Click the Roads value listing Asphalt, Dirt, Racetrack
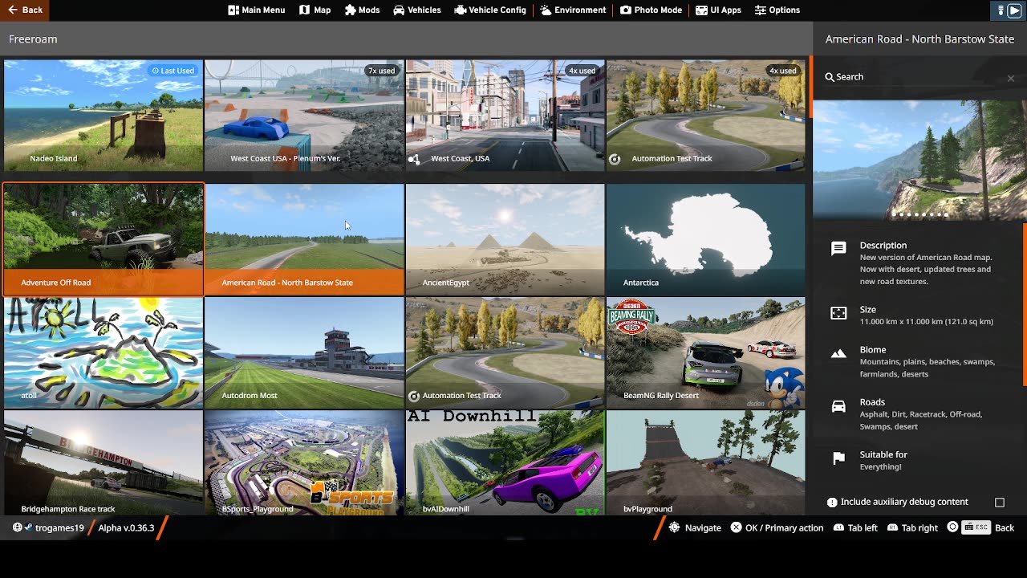This screenshot has width=1027, height=578. pyautogui.click(x=921, y=421)
